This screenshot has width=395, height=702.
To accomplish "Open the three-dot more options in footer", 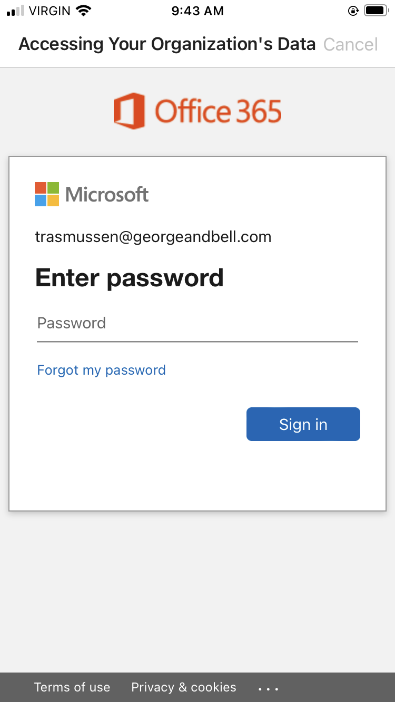I will point(268,688).
